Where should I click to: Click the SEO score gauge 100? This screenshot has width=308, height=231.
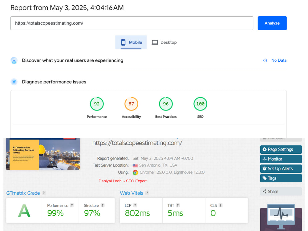click(x=200, y=104)
